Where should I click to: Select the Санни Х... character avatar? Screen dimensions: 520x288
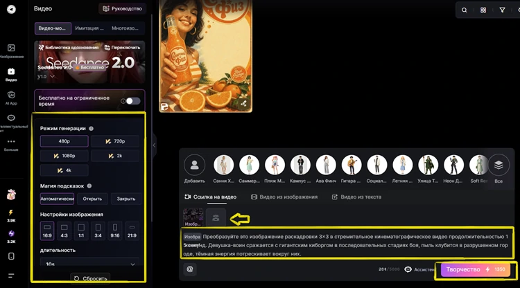point(224,165)
